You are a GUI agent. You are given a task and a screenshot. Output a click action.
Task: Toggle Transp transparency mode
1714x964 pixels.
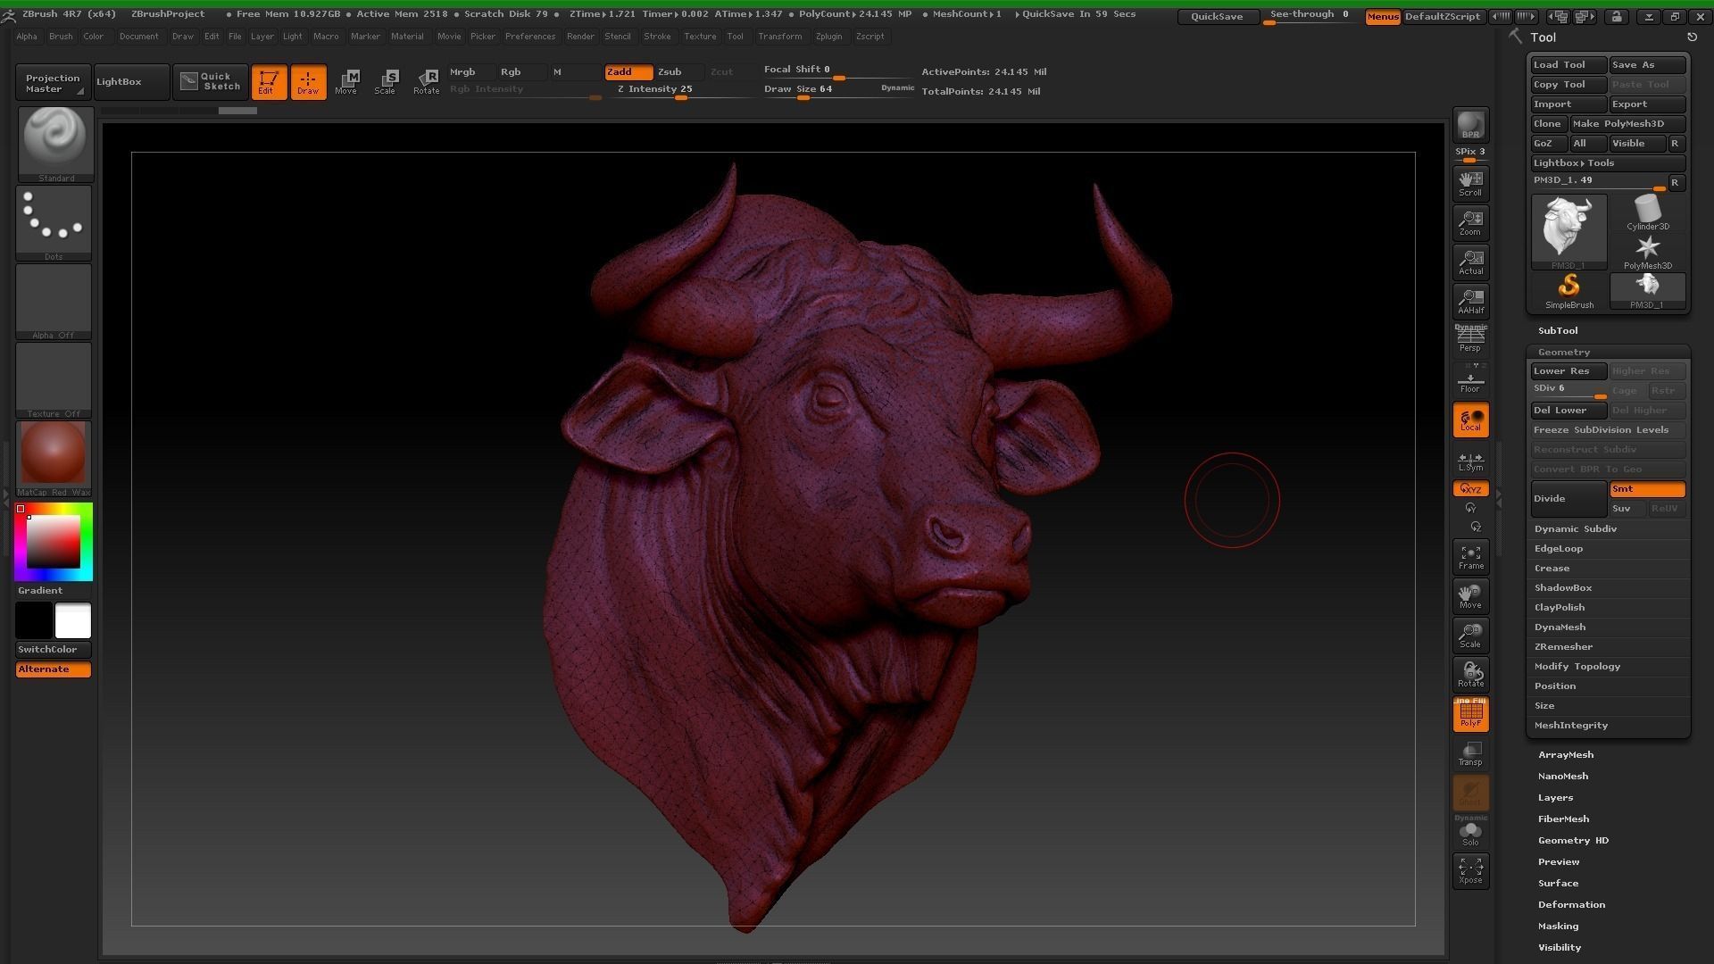click(x=1470, y=753)
